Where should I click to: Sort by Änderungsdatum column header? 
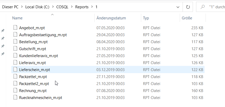pos(111,18)
